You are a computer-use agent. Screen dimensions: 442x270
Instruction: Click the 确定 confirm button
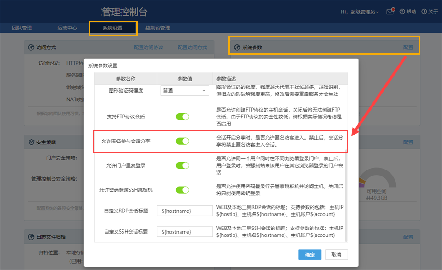[310, 255]
